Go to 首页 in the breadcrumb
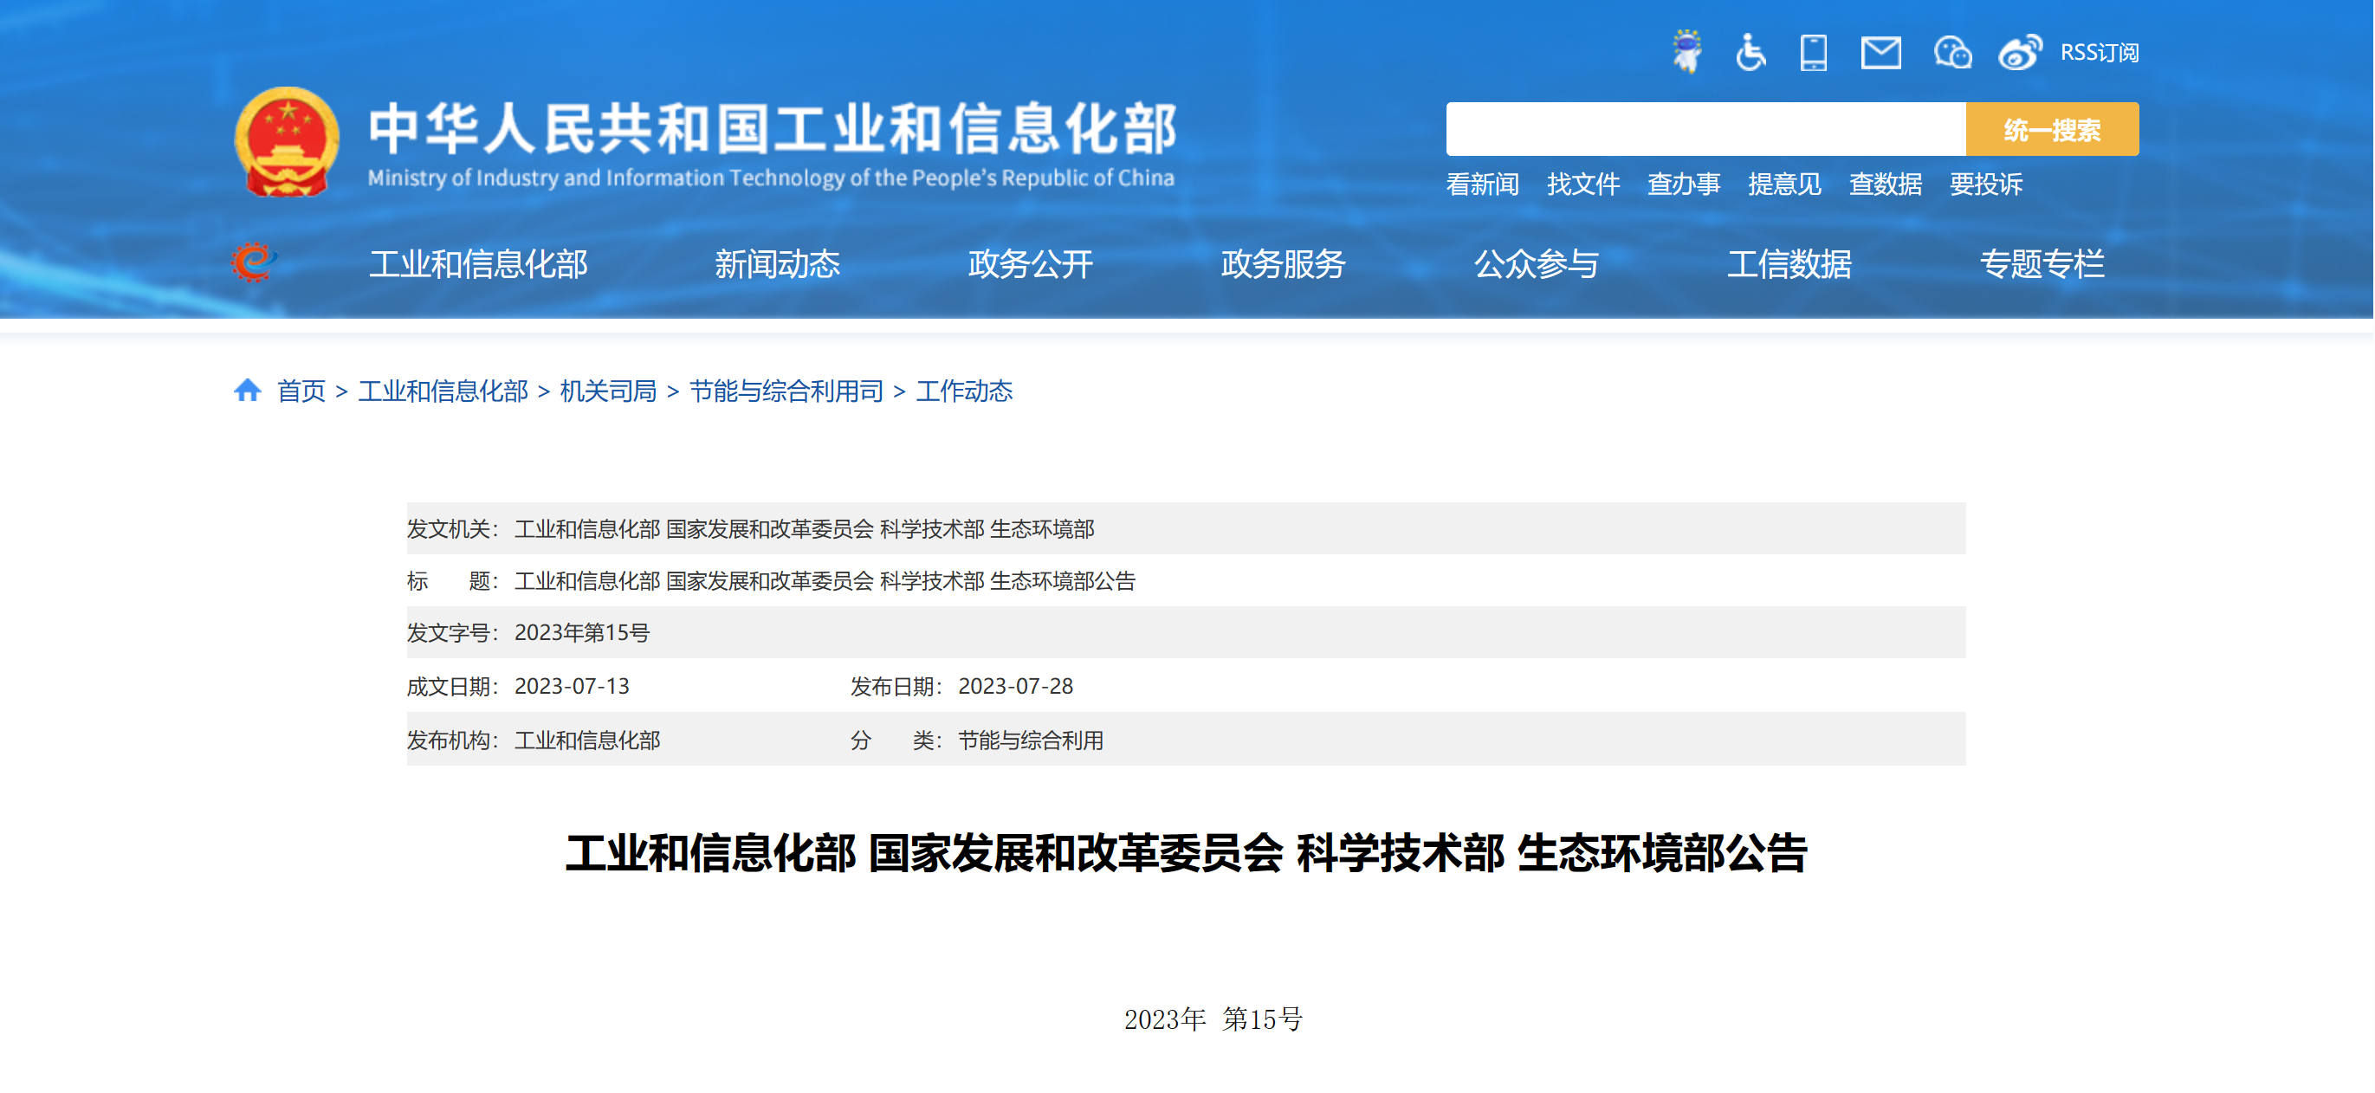 (301, 391)
